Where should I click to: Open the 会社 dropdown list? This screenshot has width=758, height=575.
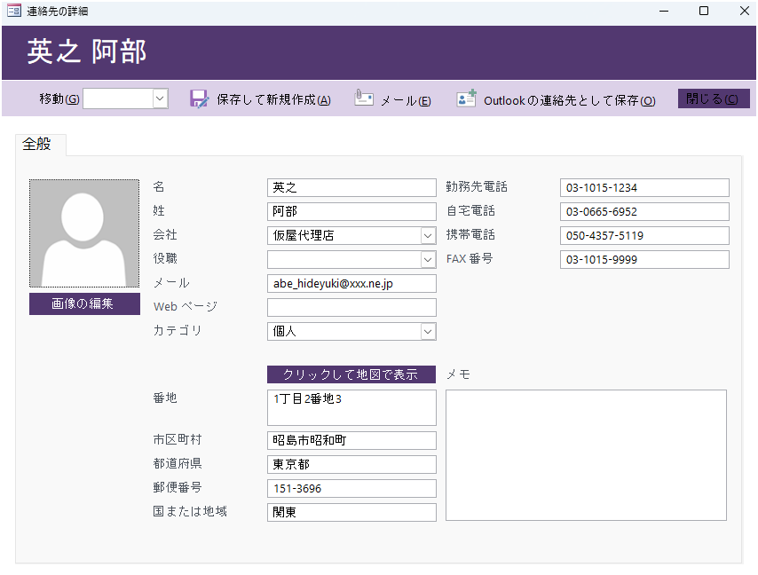point(428,235)
